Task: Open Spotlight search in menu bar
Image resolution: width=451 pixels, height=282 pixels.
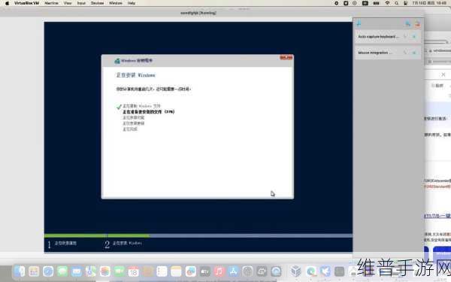Action: 396,3
